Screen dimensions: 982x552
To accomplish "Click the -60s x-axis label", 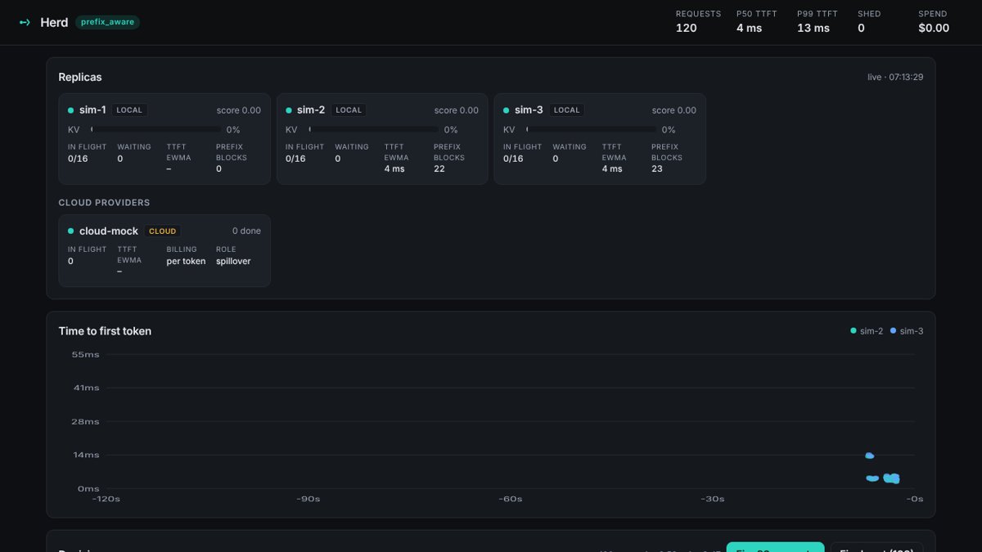I will pos(511,499).
